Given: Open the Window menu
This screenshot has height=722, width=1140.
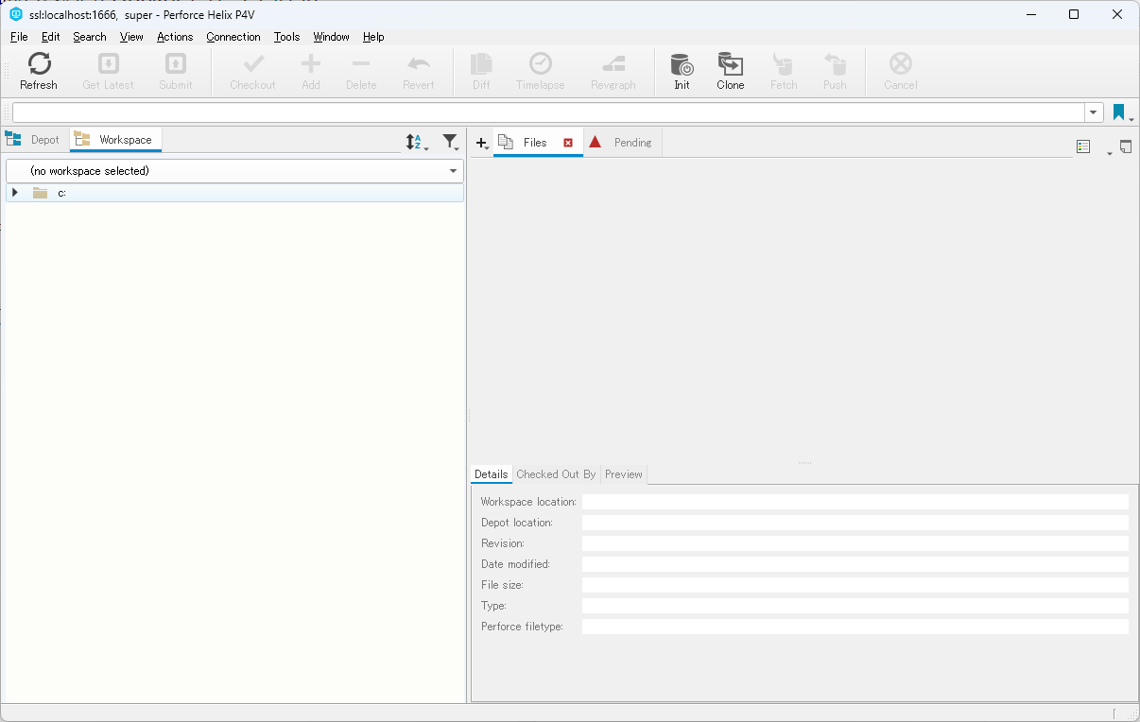Looking at the screenshot, I should (332, 37).
